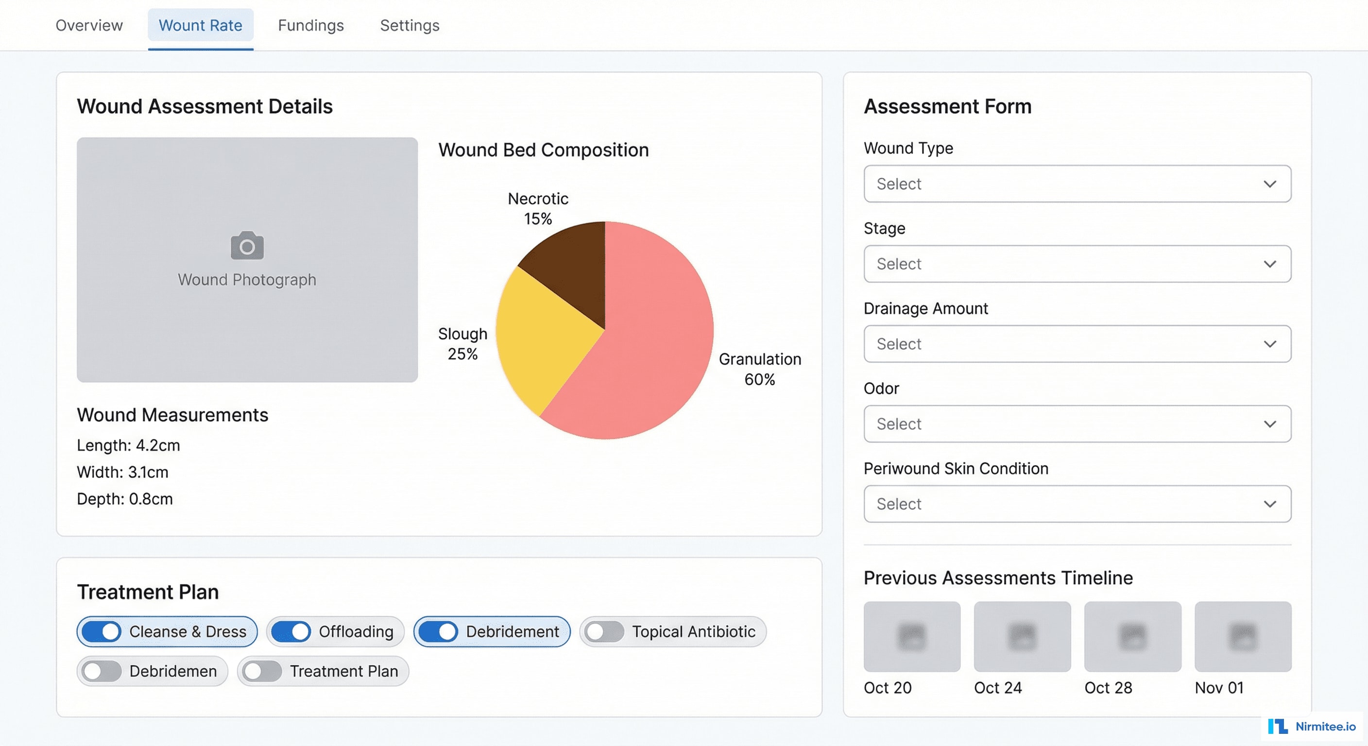Screen dimensions: 1368x746
Task: Open the Oct 28 assessment thumbnail
Action: pyautogui.click(x=1132, y=637)
